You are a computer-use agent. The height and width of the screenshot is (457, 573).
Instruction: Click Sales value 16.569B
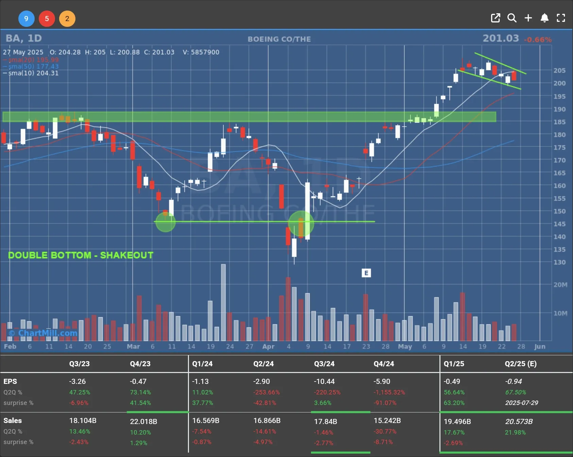coord(206,421)
